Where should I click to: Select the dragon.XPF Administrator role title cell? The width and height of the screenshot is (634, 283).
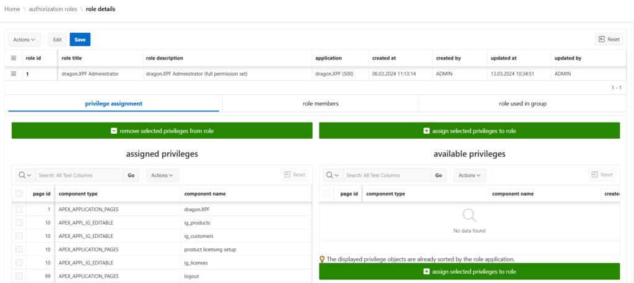[100, 74]
